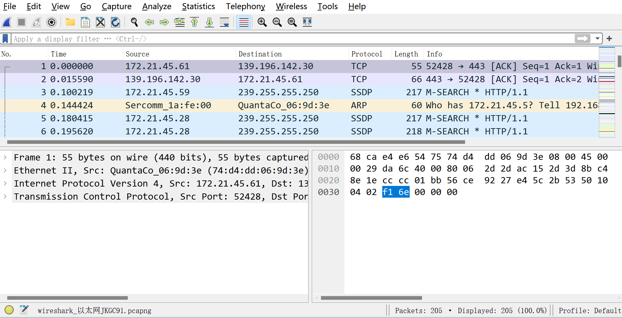Viewport: 622px width, 318px height.
Task: Open Capture menu
Action: (116, 7)
